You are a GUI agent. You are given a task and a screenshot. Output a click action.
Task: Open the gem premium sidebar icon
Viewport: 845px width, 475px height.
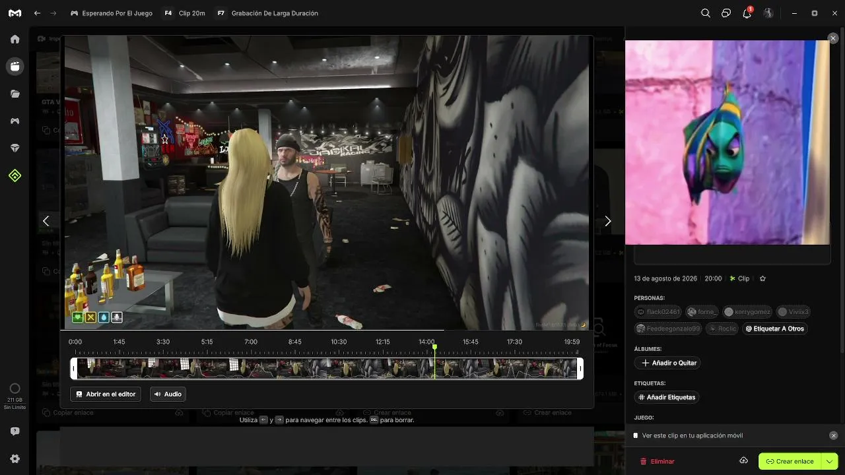click(15, 148)
